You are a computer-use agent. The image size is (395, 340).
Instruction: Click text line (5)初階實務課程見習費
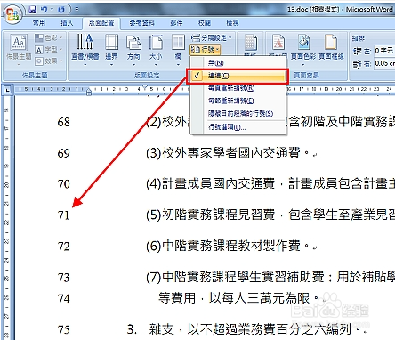click(270, 215)
